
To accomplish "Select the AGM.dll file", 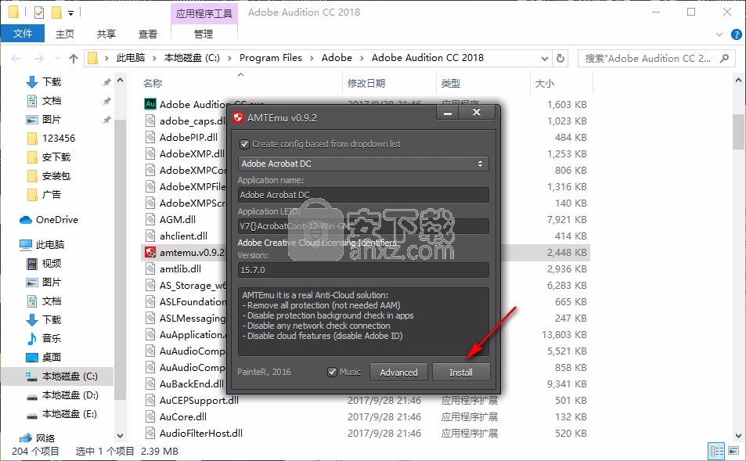I will tap(178, 219).
